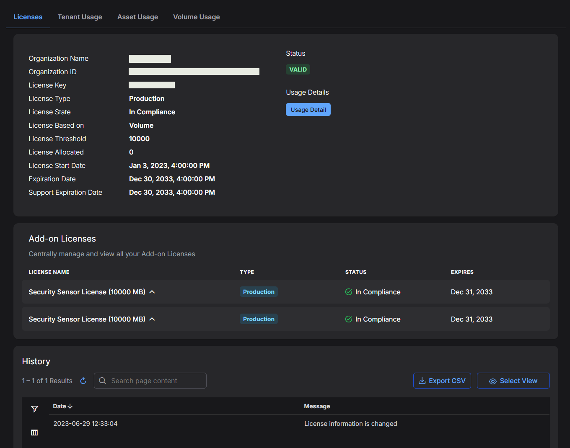Screen dimensions: 570x448
Task: Open the Tenant Usage tab
Action: pyautogui.click(x=80, y=17)
